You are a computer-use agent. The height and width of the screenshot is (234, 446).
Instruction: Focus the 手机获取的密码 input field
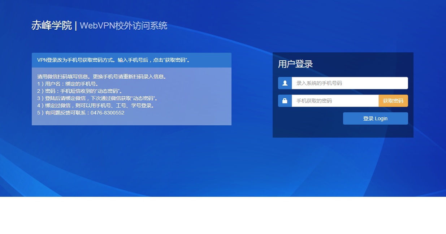(335, 101)
